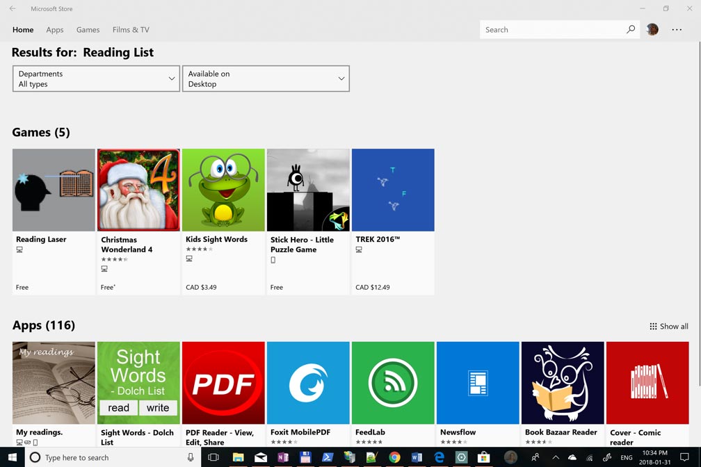Viewport: 701px width, 467px height.
Task: Open OneNote from the taskbar
Action: point(283,457)
